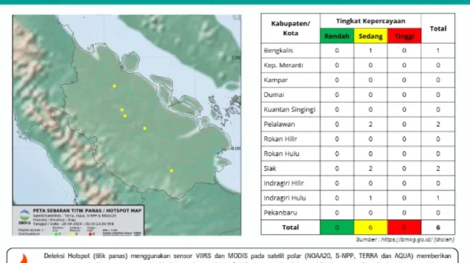The width and height of the screenshot is (470, 263).
Task: Click the 'Deteksi Hotspot (titik panas)' paragraph text
Action: point(248,257)
